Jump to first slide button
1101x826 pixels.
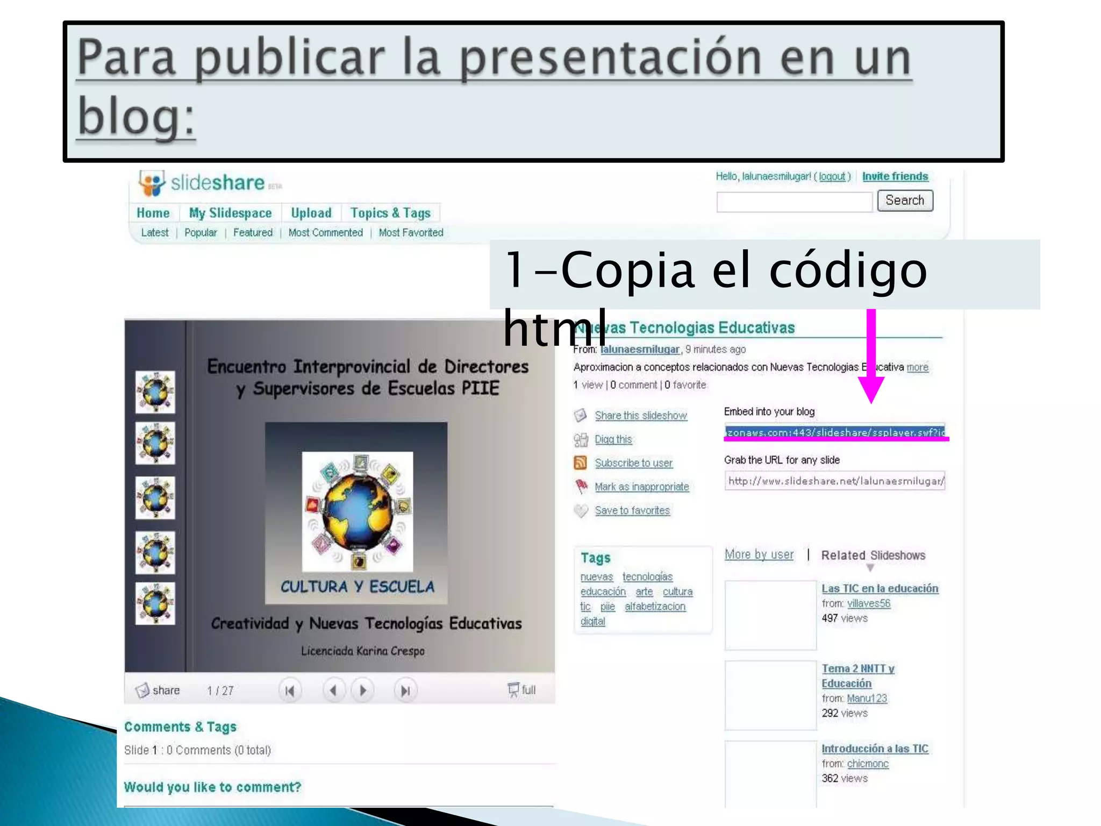[x=290, y=690]
